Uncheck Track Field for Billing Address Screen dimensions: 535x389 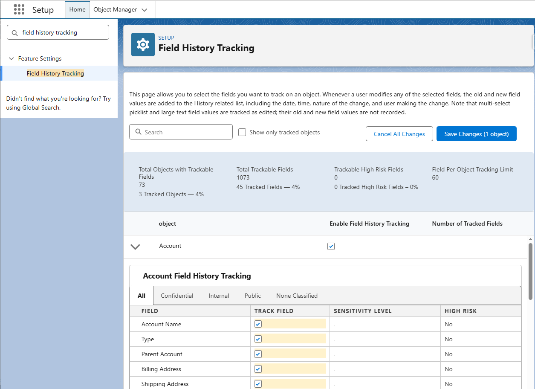258,369
